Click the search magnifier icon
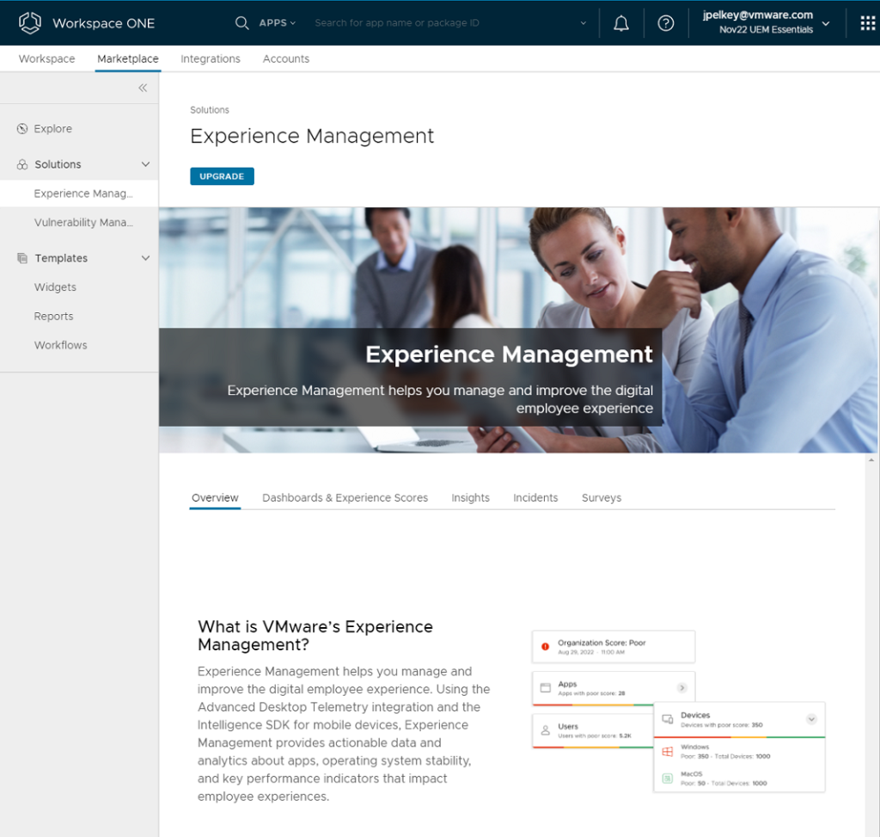This screenshot has height=837, width=880. click(x=241, y=23)
